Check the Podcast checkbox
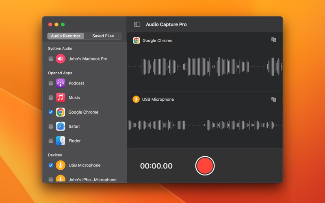325x203 pixels. [51, 83]
